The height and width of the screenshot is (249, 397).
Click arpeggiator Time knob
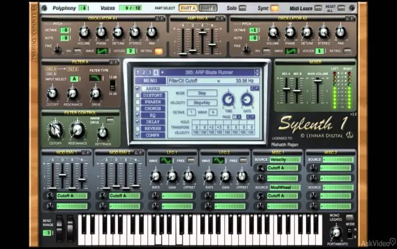pos(229,99)
